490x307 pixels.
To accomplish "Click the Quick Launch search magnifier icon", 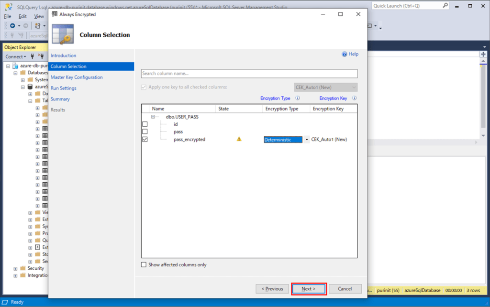I will [x=445, y=6].
